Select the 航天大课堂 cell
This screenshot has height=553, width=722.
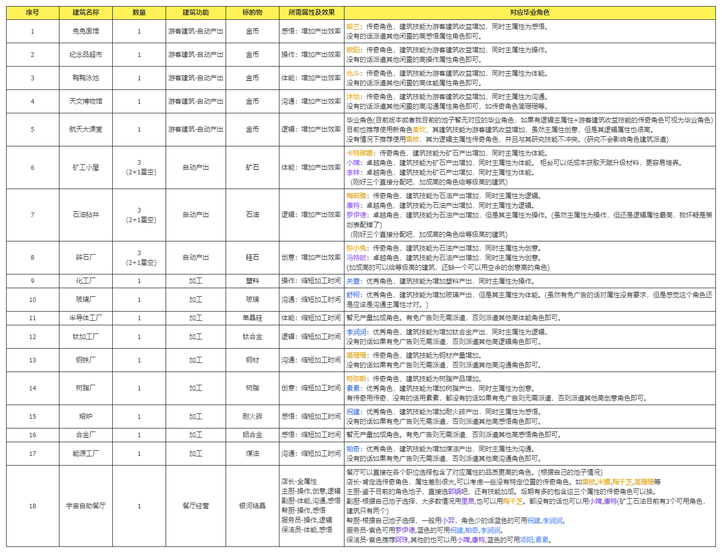[x=86, y=130]
